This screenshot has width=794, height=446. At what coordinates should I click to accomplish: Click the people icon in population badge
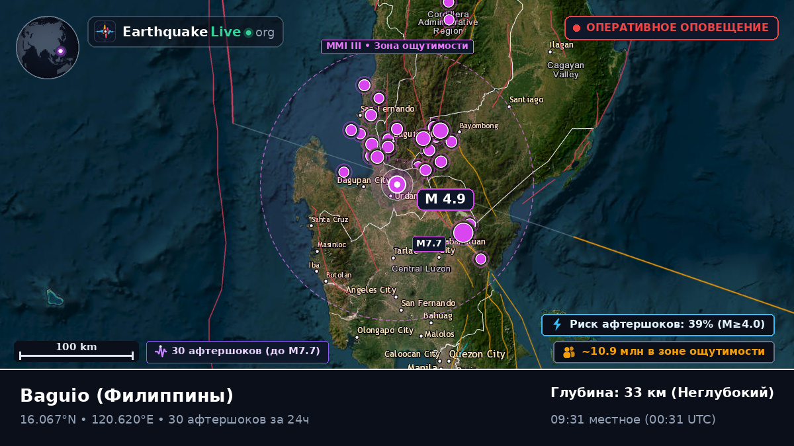[x=569, y=352]
